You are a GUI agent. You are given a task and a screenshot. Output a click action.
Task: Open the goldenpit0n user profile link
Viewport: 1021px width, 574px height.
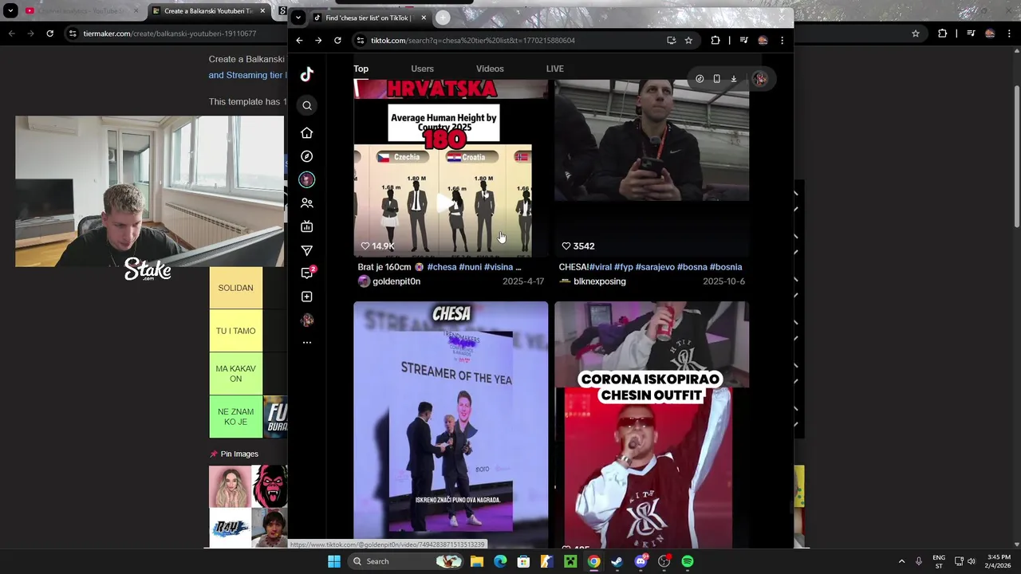396,281
